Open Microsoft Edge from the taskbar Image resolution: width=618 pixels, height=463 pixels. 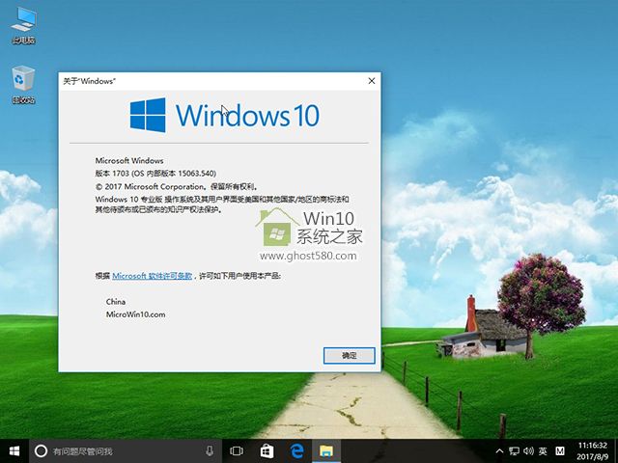pos(296,450)
